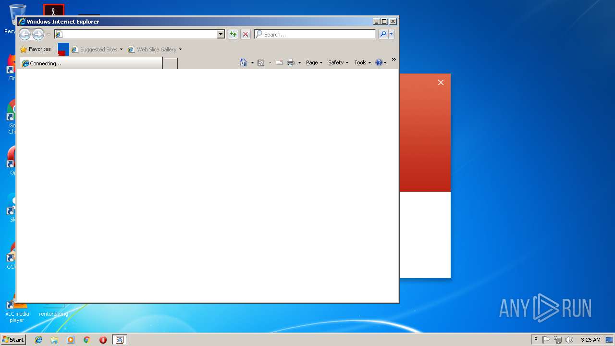Screen dimensions: 615x346
Task: Open the volume speaker tray icon
Action: point(569,340)
